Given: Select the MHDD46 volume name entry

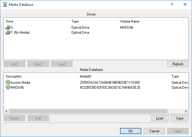Looking at the screenshot, I should coord(126,28).
